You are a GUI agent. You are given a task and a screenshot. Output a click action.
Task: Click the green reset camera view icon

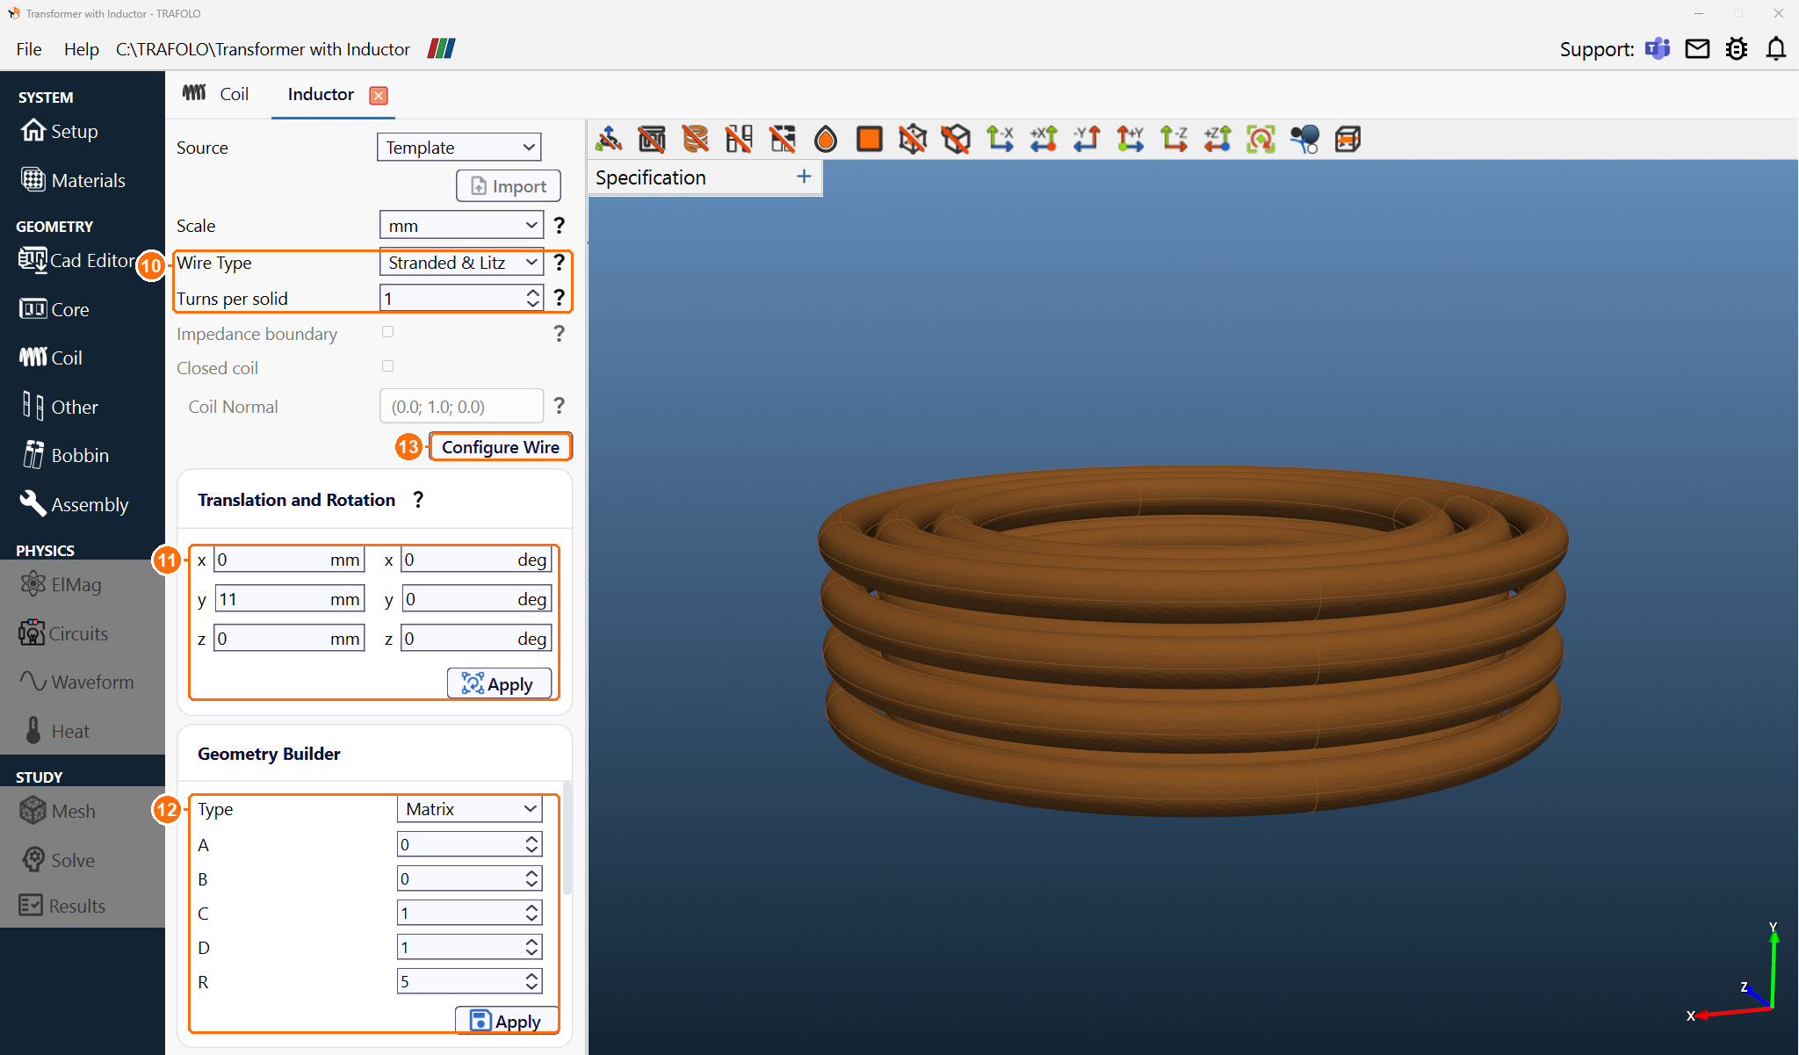(1261, 139)
